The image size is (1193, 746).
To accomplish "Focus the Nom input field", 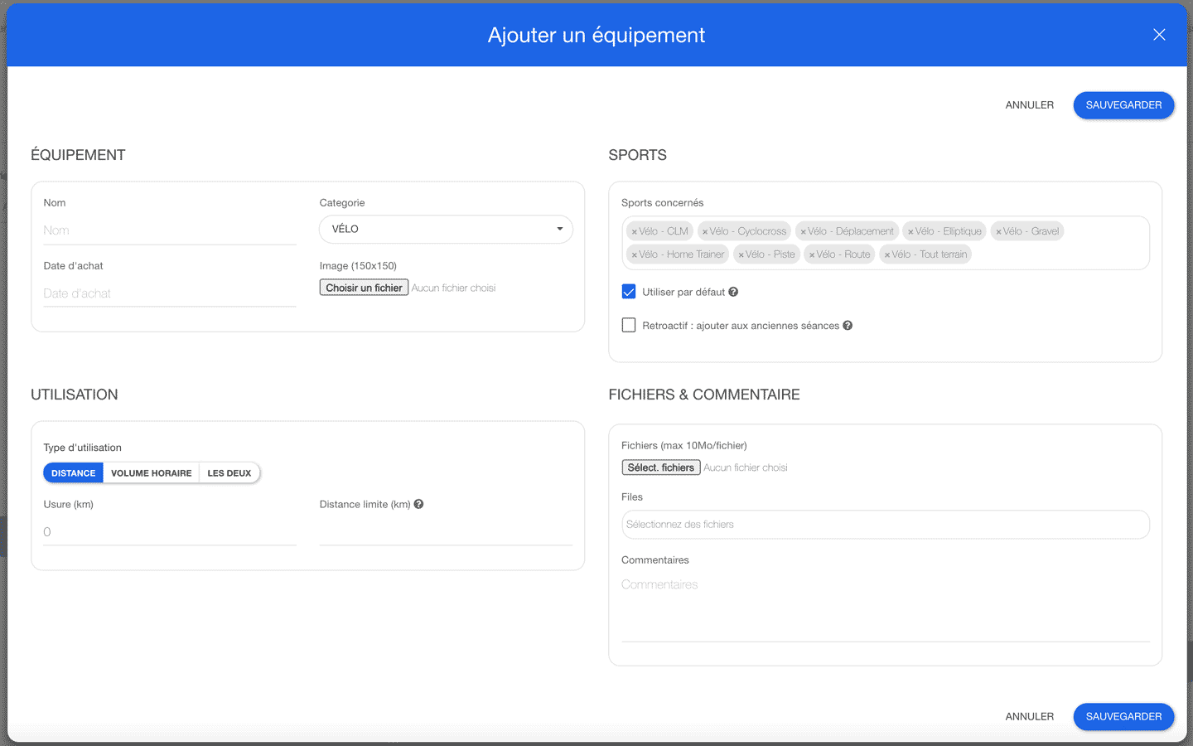I will pyautogui.click(x=169, y=230).
